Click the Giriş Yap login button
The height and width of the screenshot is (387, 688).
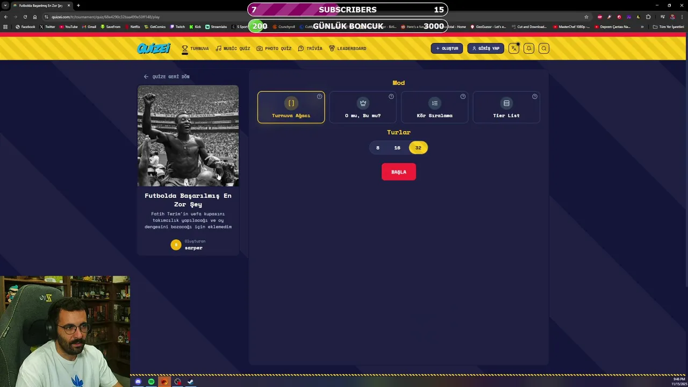(485, 48)
